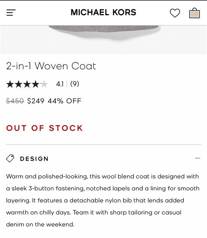Click the 2-in-1 Woven Coat title
This screenshot has width=207, height=238.
[51, 66]
